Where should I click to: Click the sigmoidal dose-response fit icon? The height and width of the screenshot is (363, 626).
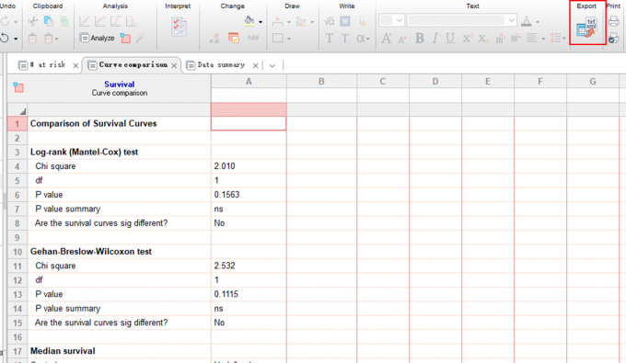(116, 21)
